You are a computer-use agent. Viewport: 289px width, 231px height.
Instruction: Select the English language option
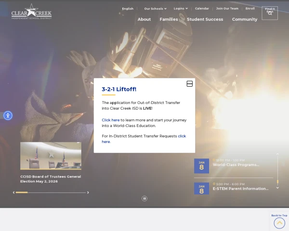pyautogui.click(x=128, y=9)
